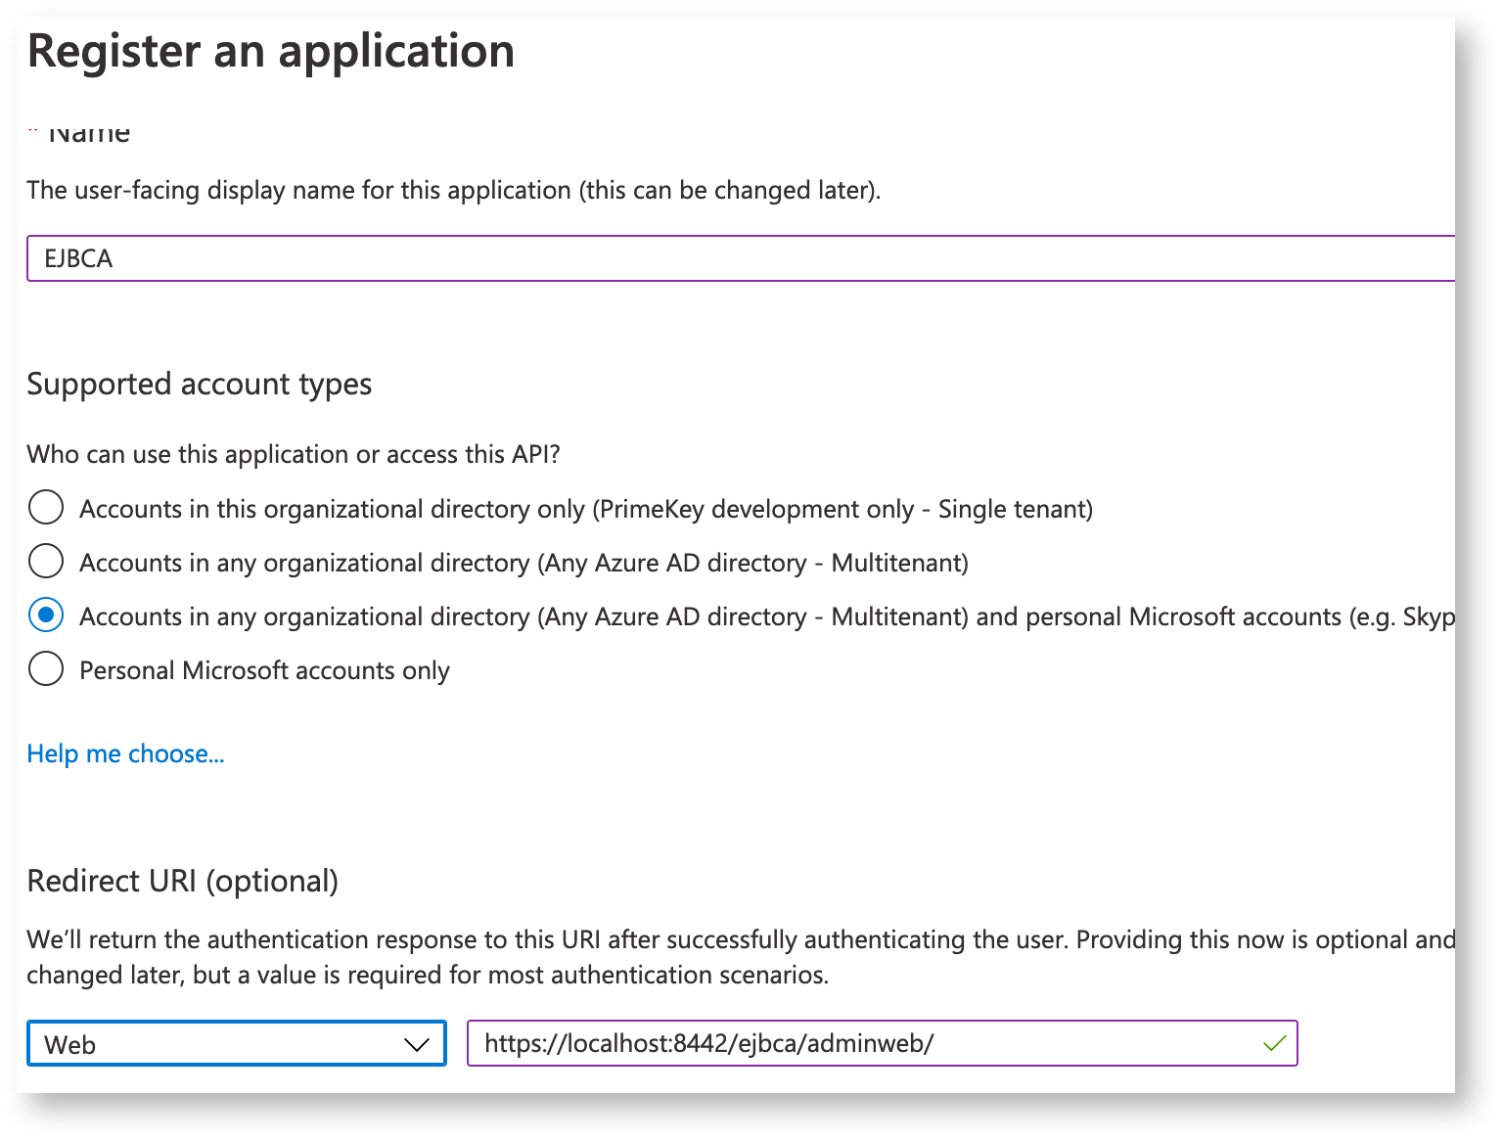
Task: Click the user-facing display name description text
Action: [453, 190]
